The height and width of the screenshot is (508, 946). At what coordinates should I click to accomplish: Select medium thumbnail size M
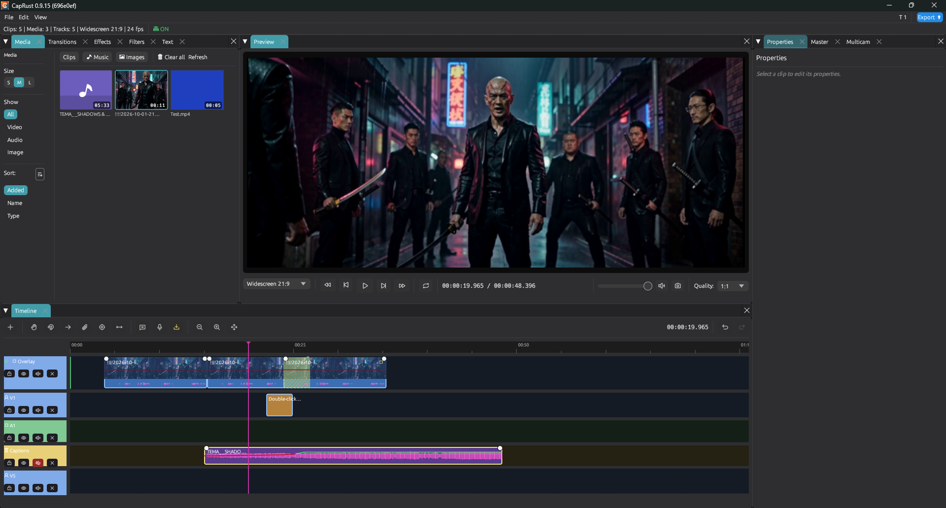tap(19, 83)
